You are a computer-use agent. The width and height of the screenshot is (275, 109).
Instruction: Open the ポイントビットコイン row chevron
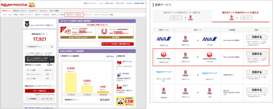point(53,74)
